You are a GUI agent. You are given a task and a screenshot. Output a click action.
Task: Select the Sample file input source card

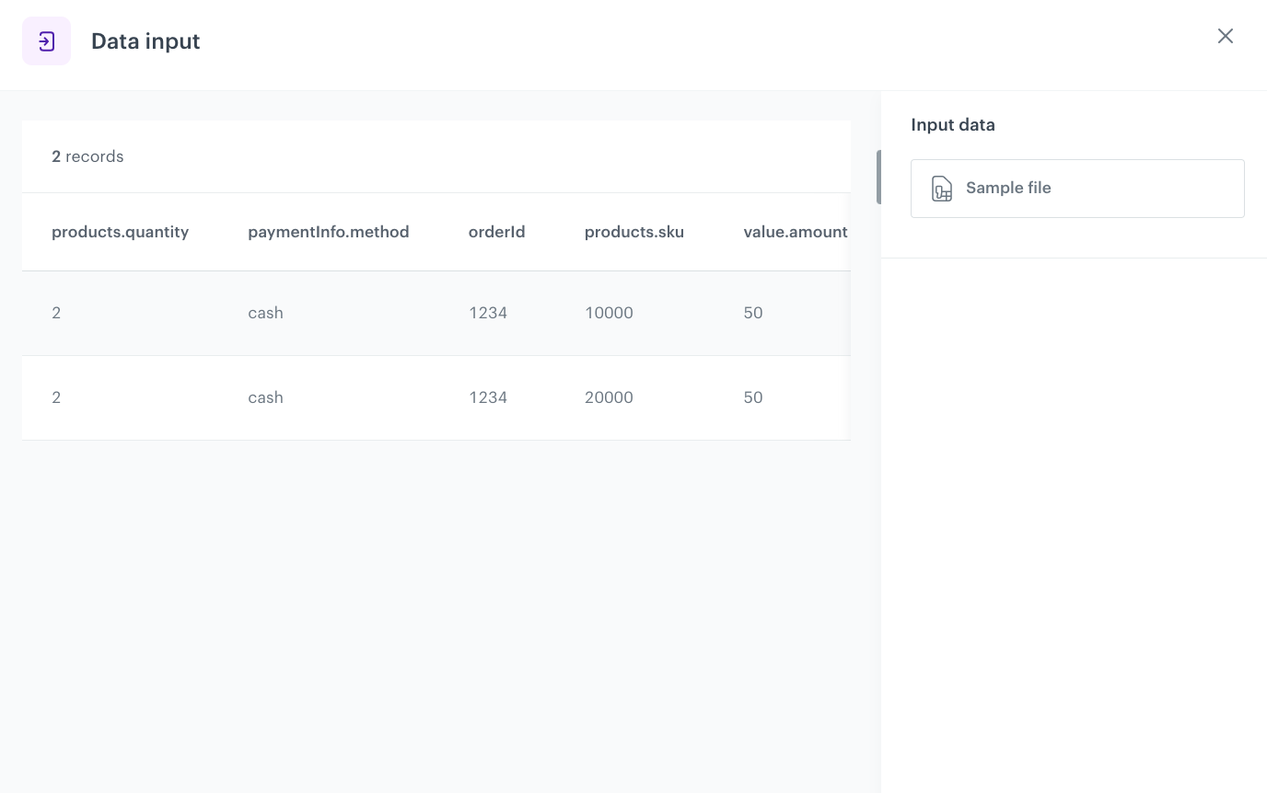pos(1077,188)
